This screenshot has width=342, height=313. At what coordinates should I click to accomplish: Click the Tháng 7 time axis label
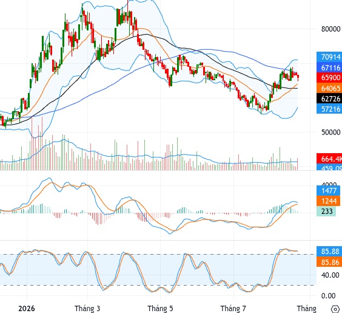click(x=233, y=309)
